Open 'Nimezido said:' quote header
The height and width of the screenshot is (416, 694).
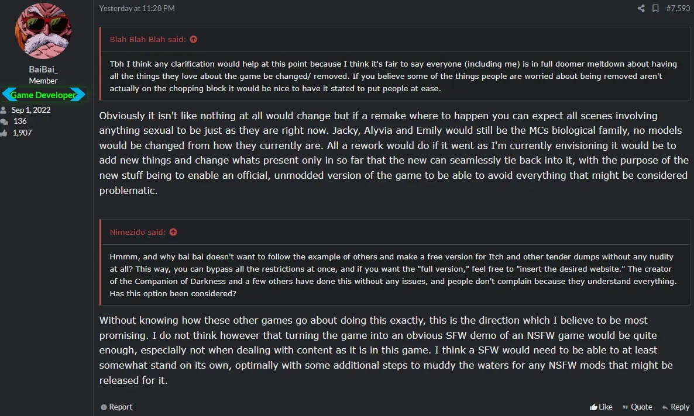138,232
